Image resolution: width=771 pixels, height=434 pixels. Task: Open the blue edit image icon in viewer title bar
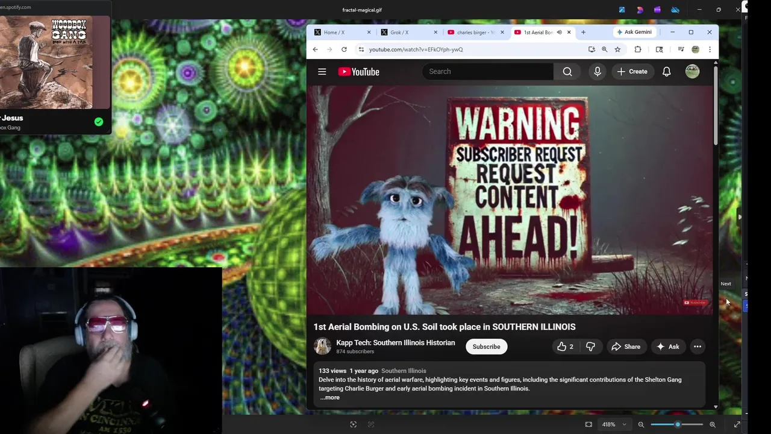click(622, 10)
